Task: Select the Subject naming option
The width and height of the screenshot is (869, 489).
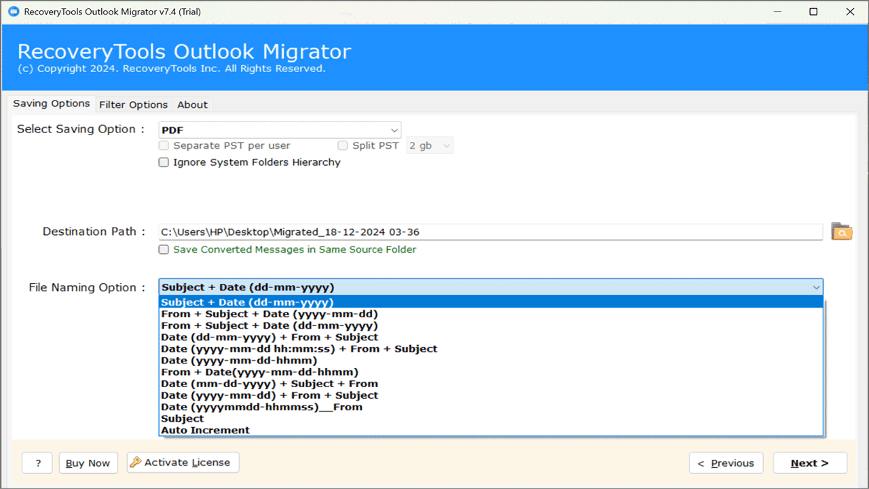Action: tap(491, 418)
